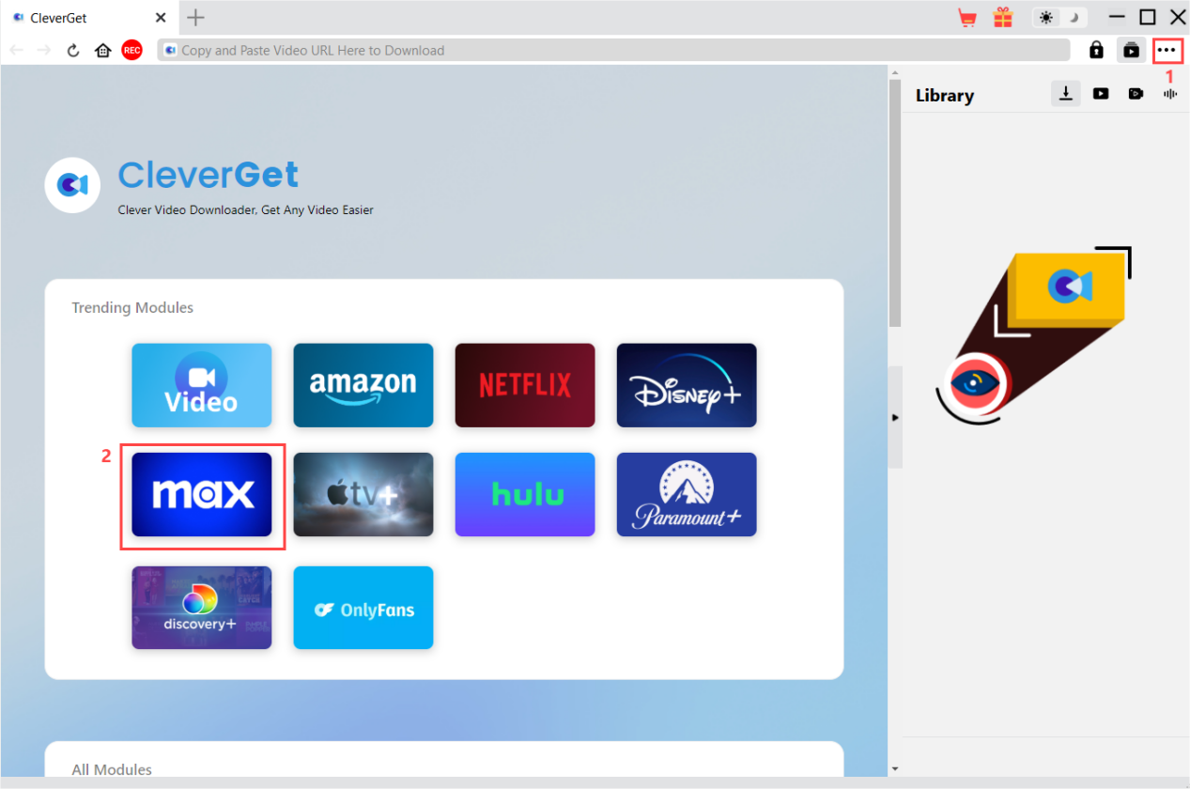Close the CleverGet tab
This screenshot has height=789, width=1190.
(x=161, y=18)
